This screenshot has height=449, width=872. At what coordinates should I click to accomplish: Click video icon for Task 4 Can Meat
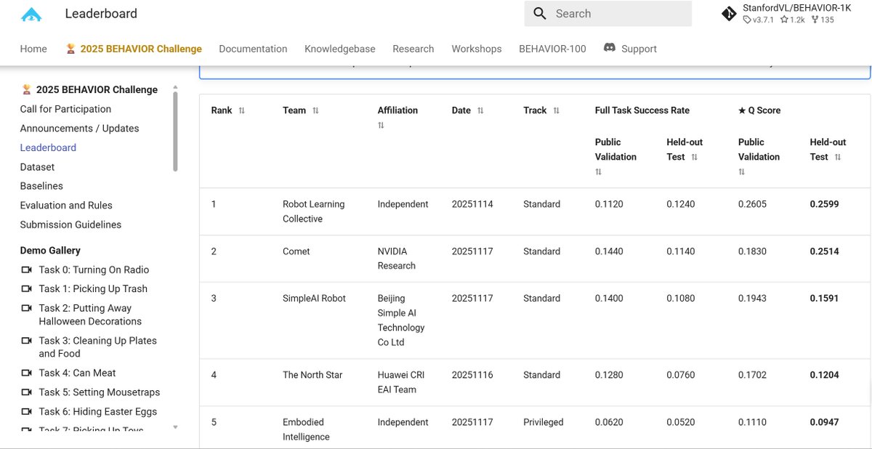click(x=27, y=373)
